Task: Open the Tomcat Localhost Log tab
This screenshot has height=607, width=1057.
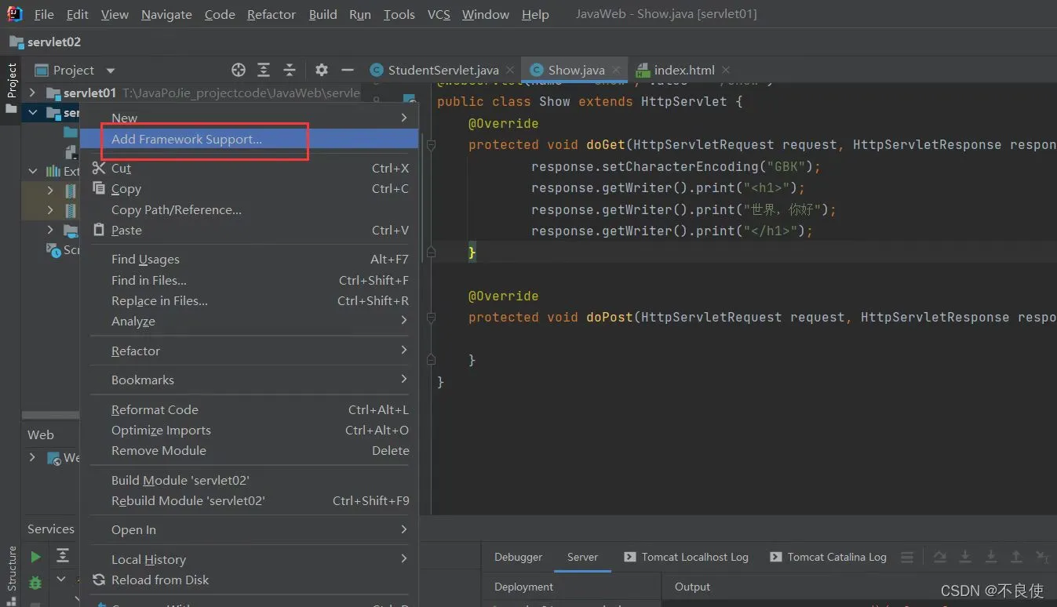Action: click(x=687, y=557)
